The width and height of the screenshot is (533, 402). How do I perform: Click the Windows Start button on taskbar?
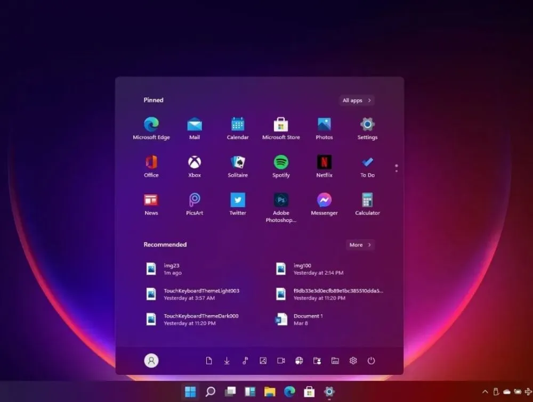[190, 392]
